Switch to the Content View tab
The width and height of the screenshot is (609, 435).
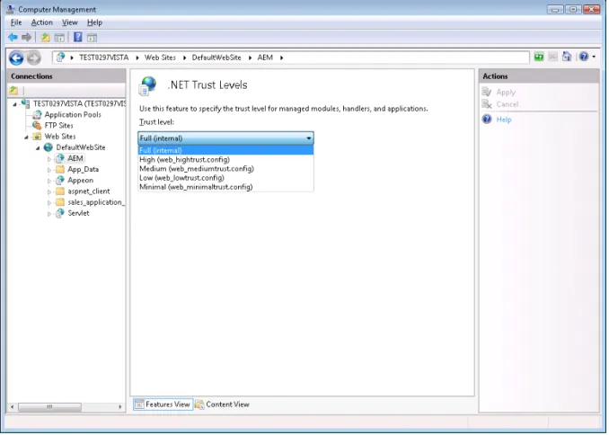[222, 404]
